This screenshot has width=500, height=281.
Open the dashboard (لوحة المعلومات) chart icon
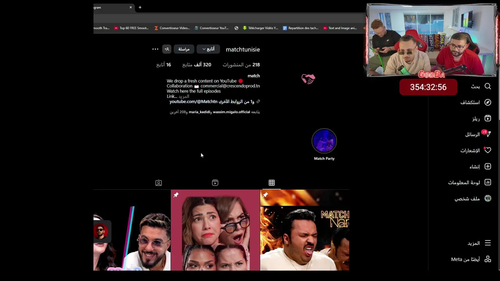(487, 182)
